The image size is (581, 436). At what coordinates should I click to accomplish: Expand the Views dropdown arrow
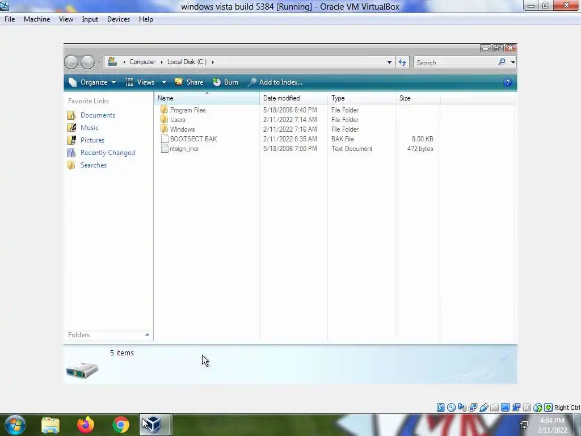164,82
